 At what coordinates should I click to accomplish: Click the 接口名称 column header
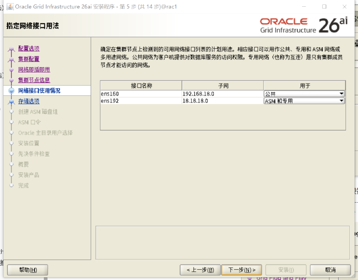[141, 85]
